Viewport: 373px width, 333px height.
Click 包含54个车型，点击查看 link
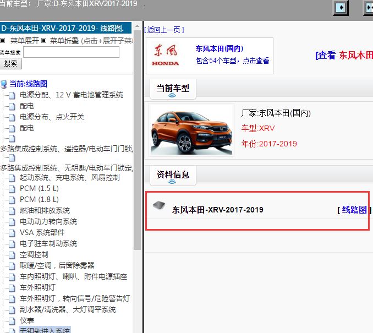click(232, 61)
